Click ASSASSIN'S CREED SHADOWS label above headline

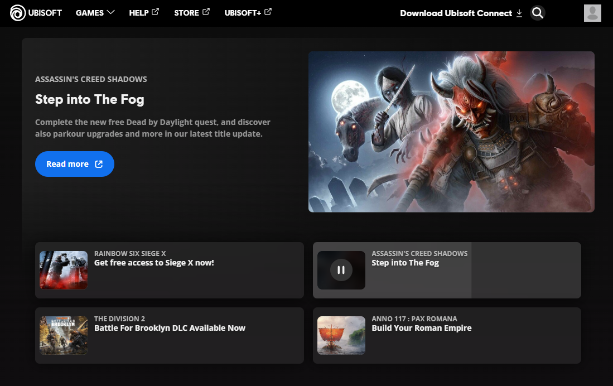(91, 79)
